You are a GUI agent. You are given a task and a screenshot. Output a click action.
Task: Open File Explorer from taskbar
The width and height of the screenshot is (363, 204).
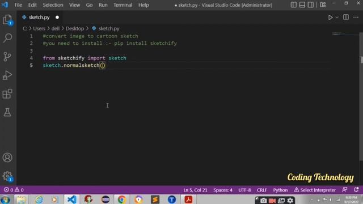click(22, 199)
